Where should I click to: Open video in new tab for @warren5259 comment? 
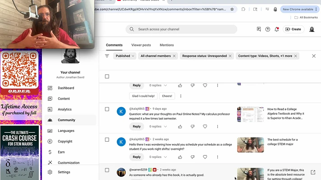coord(313,172)
